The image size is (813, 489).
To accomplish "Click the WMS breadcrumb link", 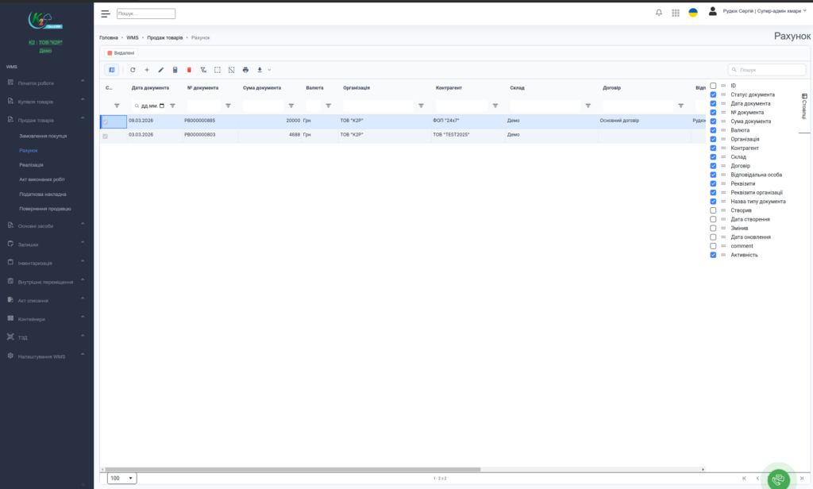I will [x=133, y=38].
